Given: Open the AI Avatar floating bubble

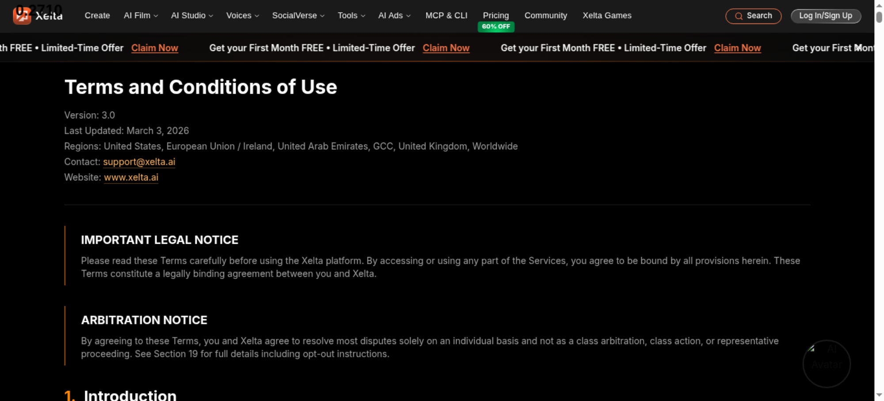Looking at the screenshot, I should coord(827,364).
